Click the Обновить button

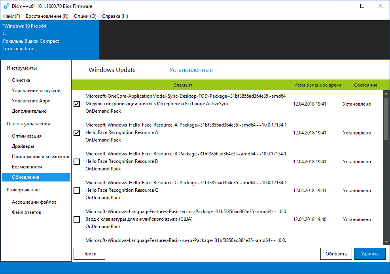[336, 254]
